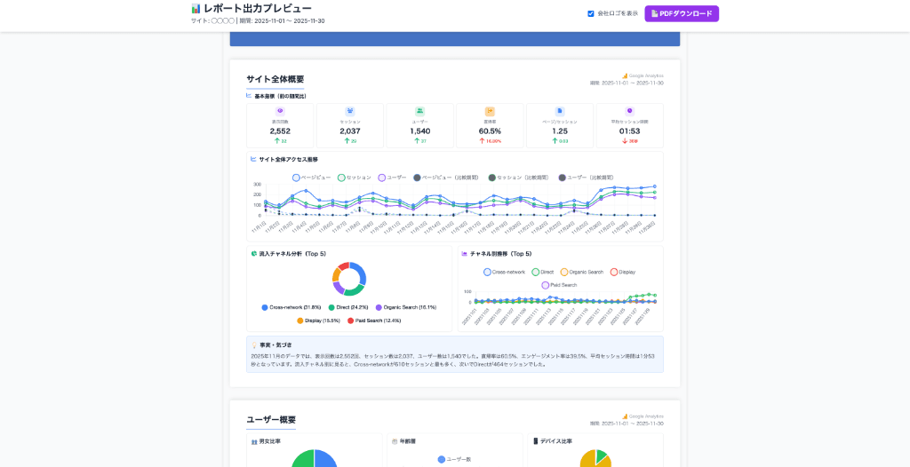Click Cross-network blue legend swatch under donut
Image resolution: width=910 pixels, height=467 pixels.
click(x=265, y=307)
